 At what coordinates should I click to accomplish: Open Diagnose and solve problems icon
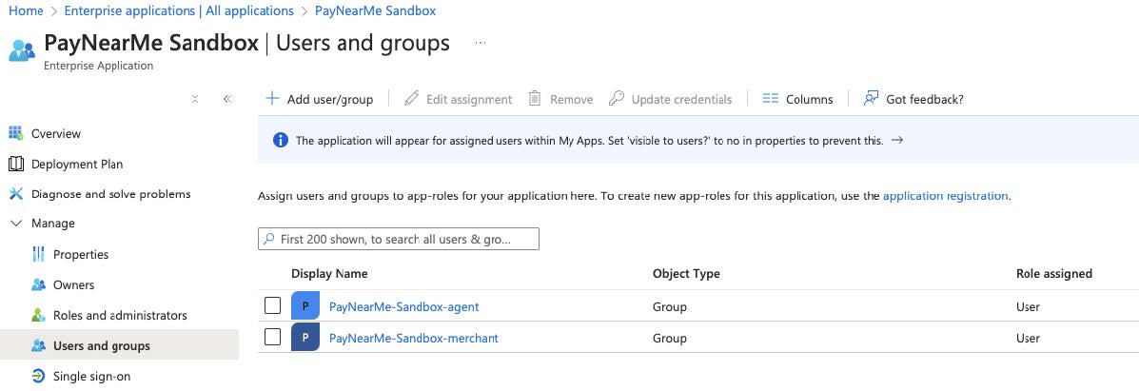[15, 194]
